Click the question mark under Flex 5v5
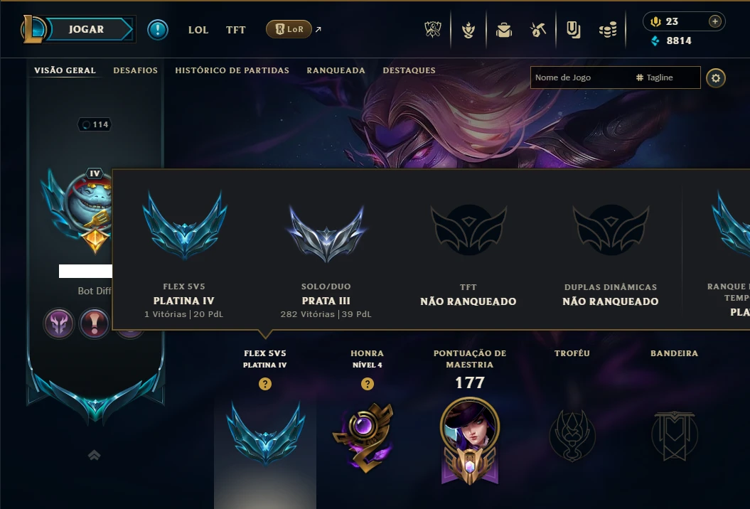Screen dimensions: 750x509 (x=265, y=384)
